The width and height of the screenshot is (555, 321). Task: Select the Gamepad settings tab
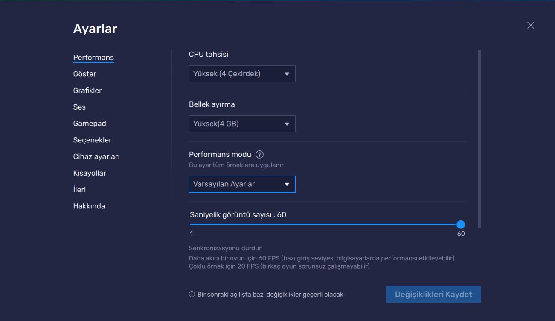[90, 124]
